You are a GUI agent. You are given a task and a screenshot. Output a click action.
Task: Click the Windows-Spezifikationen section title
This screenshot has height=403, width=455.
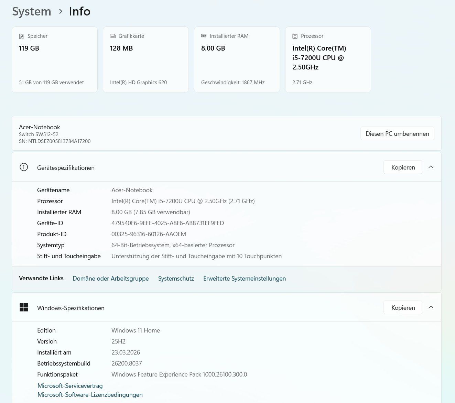(x=71, y=308)
